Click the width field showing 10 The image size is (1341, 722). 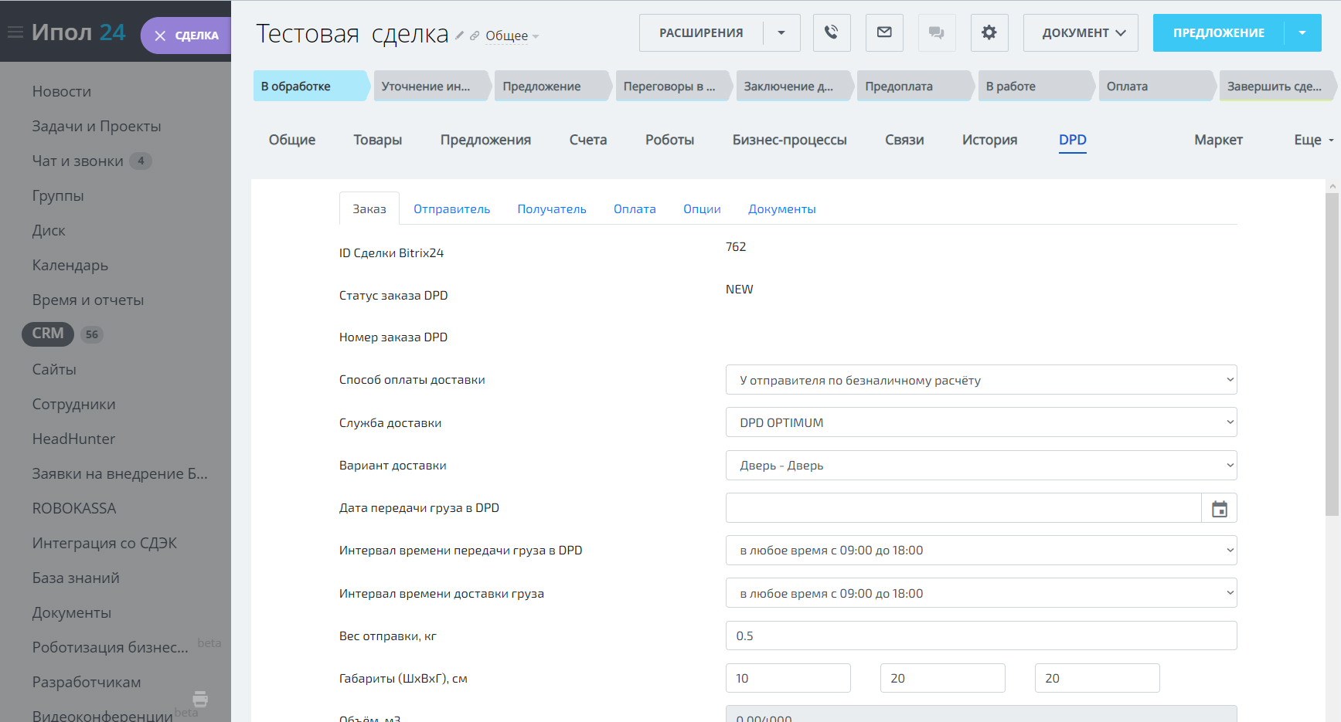[788, 678]
